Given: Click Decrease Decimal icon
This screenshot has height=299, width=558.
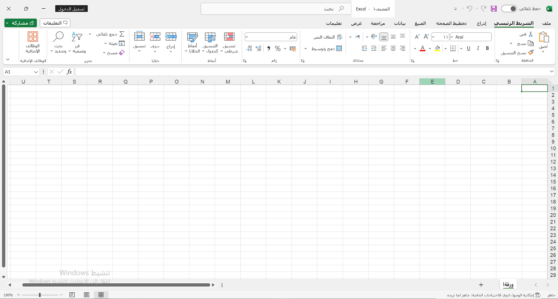Looking at the screenshot, I should tap(249, 48).
